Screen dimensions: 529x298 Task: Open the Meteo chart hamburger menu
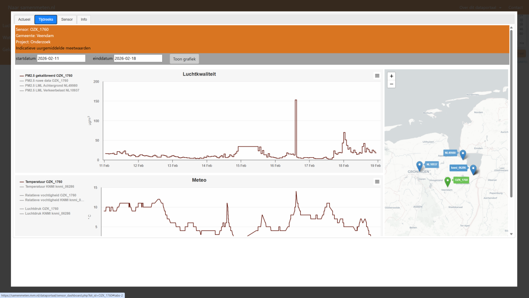click(x=377, y=181)
